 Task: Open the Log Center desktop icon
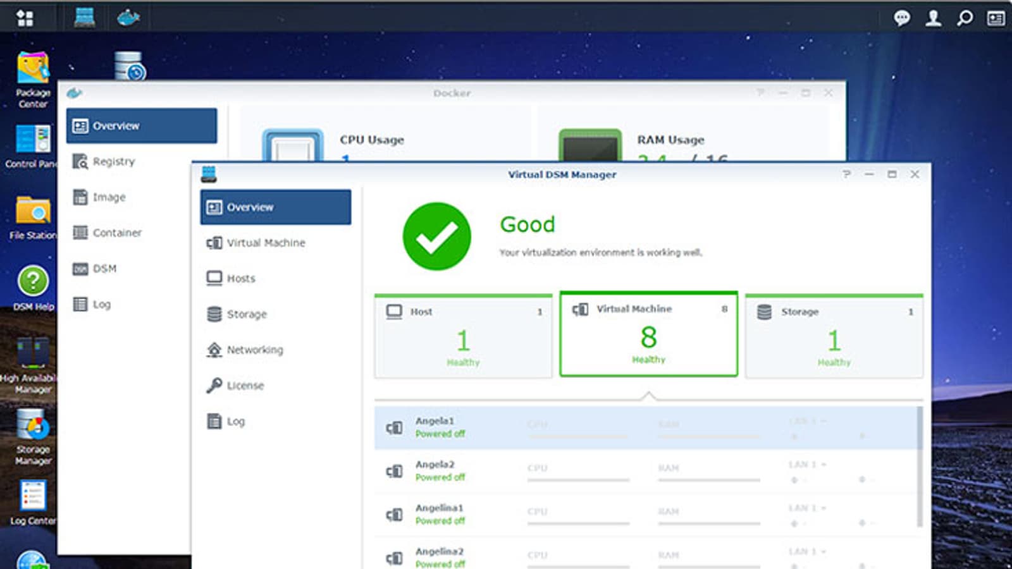(x=33, y=503)
